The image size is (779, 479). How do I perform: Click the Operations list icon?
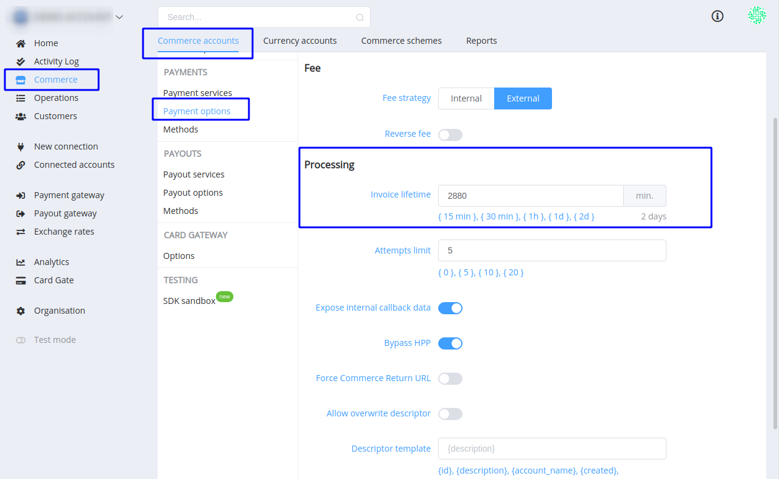pyautogui.click(x=21, y=98)
